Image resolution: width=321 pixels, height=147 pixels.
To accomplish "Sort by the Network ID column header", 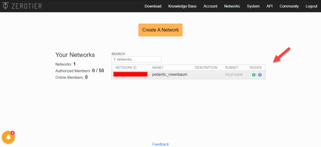I will [x=126, y=68].
